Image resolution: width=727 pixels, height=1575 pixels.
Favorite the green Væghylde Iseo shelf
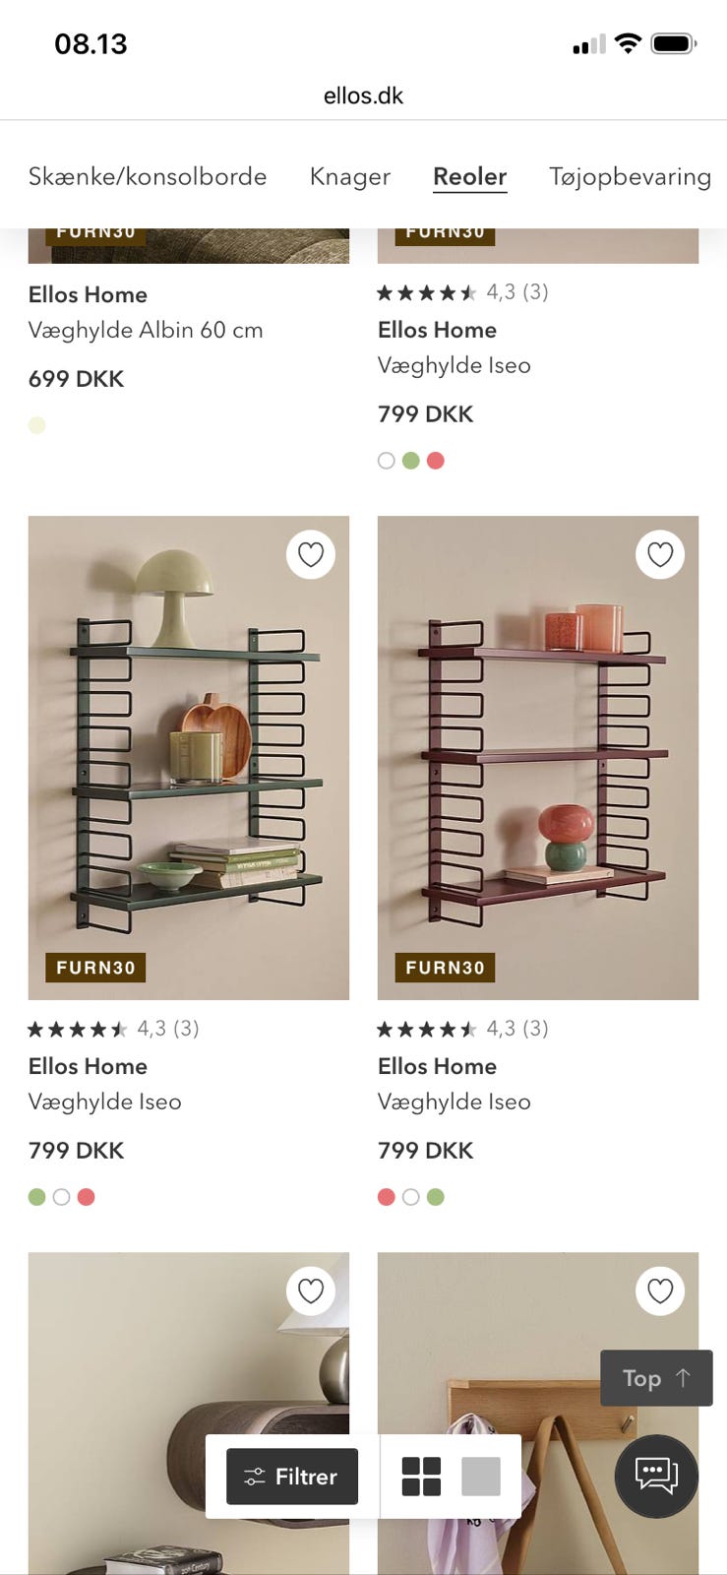(311, 555)
